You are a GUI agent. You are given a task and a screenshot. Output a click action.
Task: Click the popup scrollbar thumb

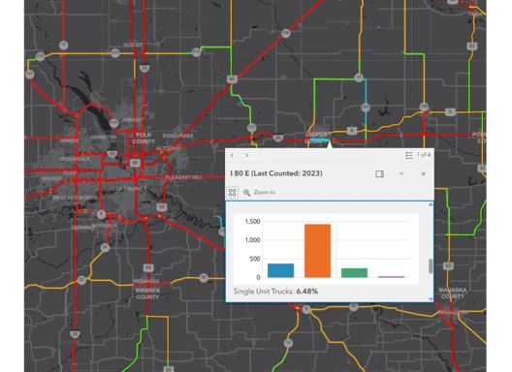431,266
